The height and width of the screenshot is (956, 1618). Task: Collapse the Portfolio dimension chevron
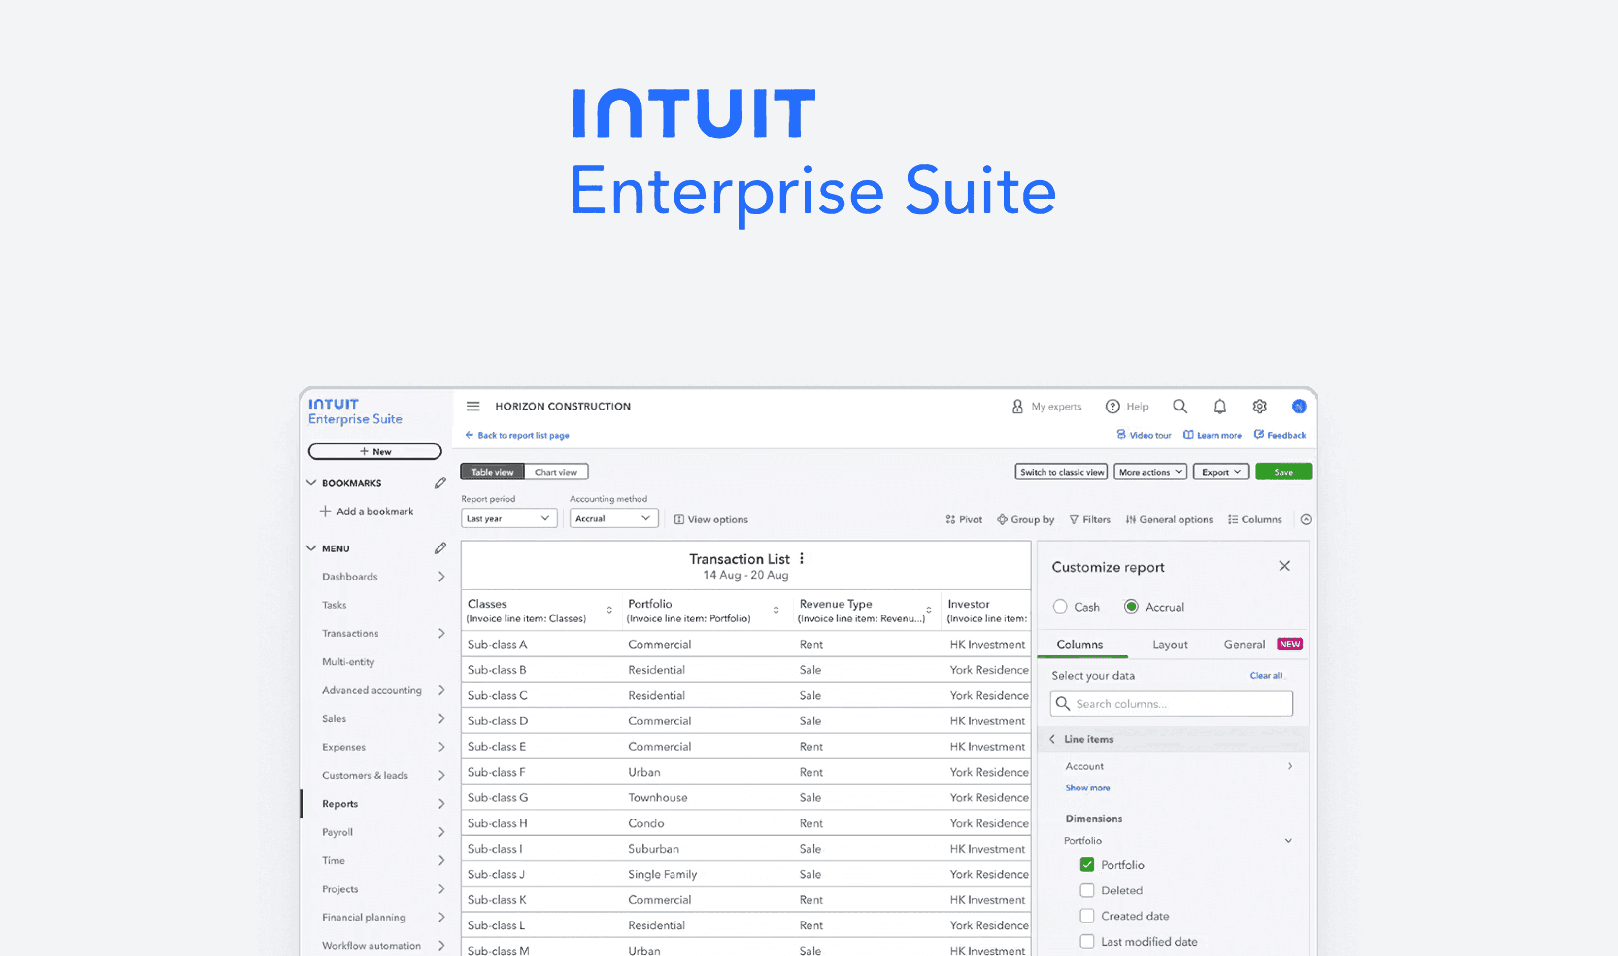click(1288, 841)
